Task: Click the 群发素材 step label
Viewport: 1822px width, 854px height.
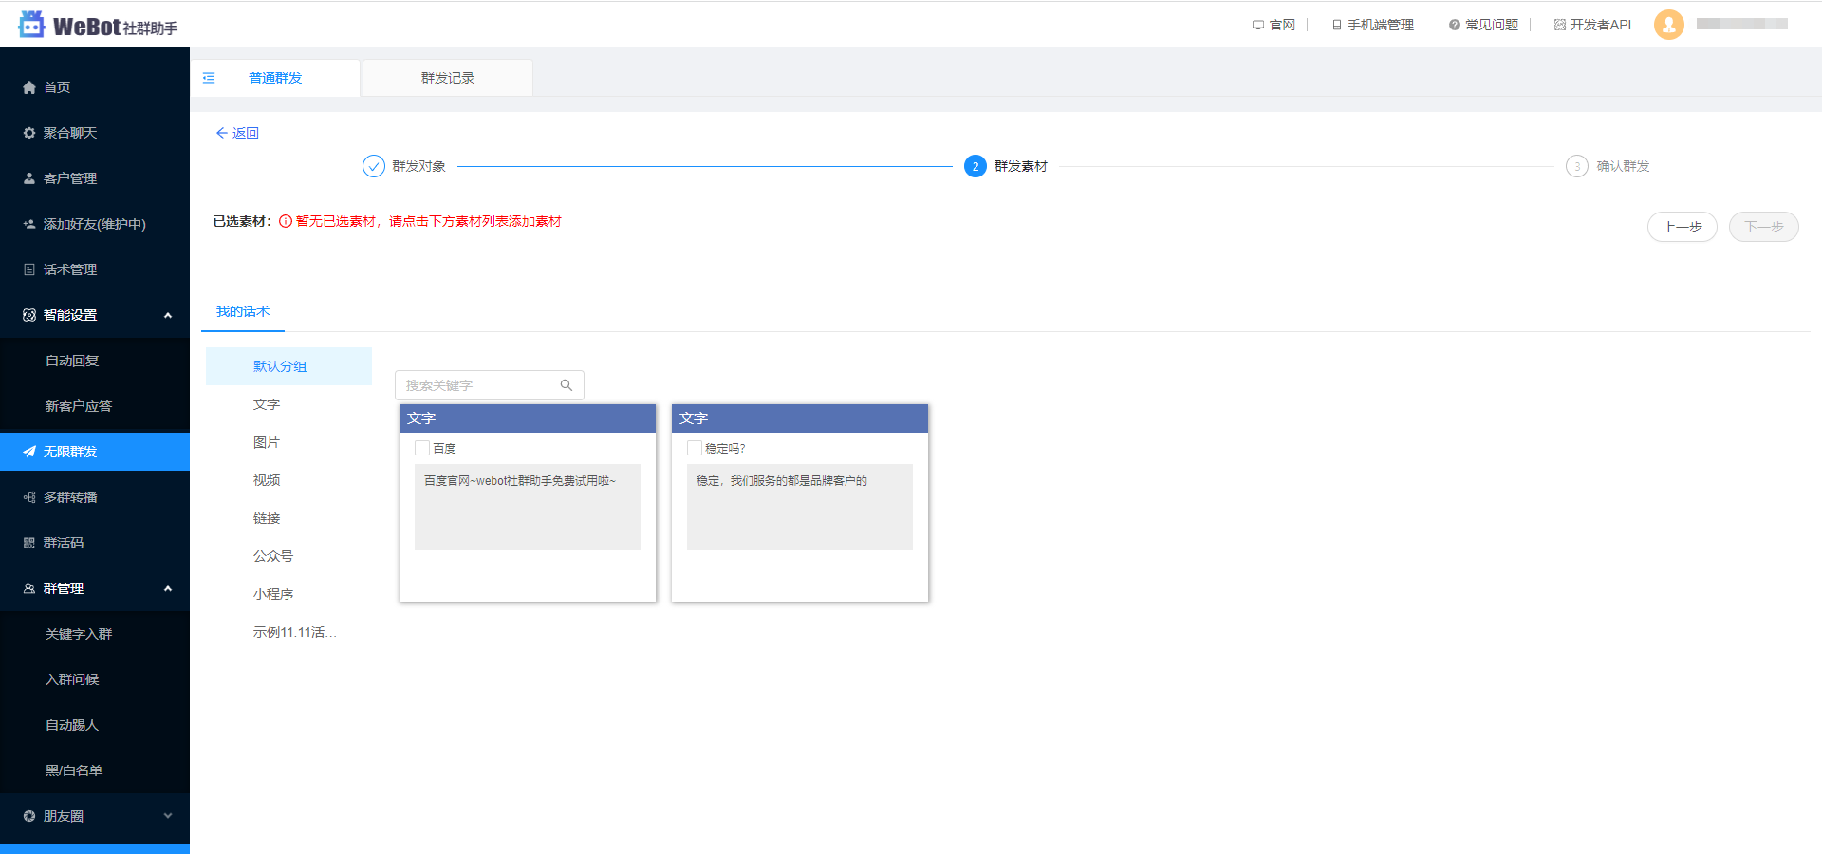Action: click(x=1021, y=166)
